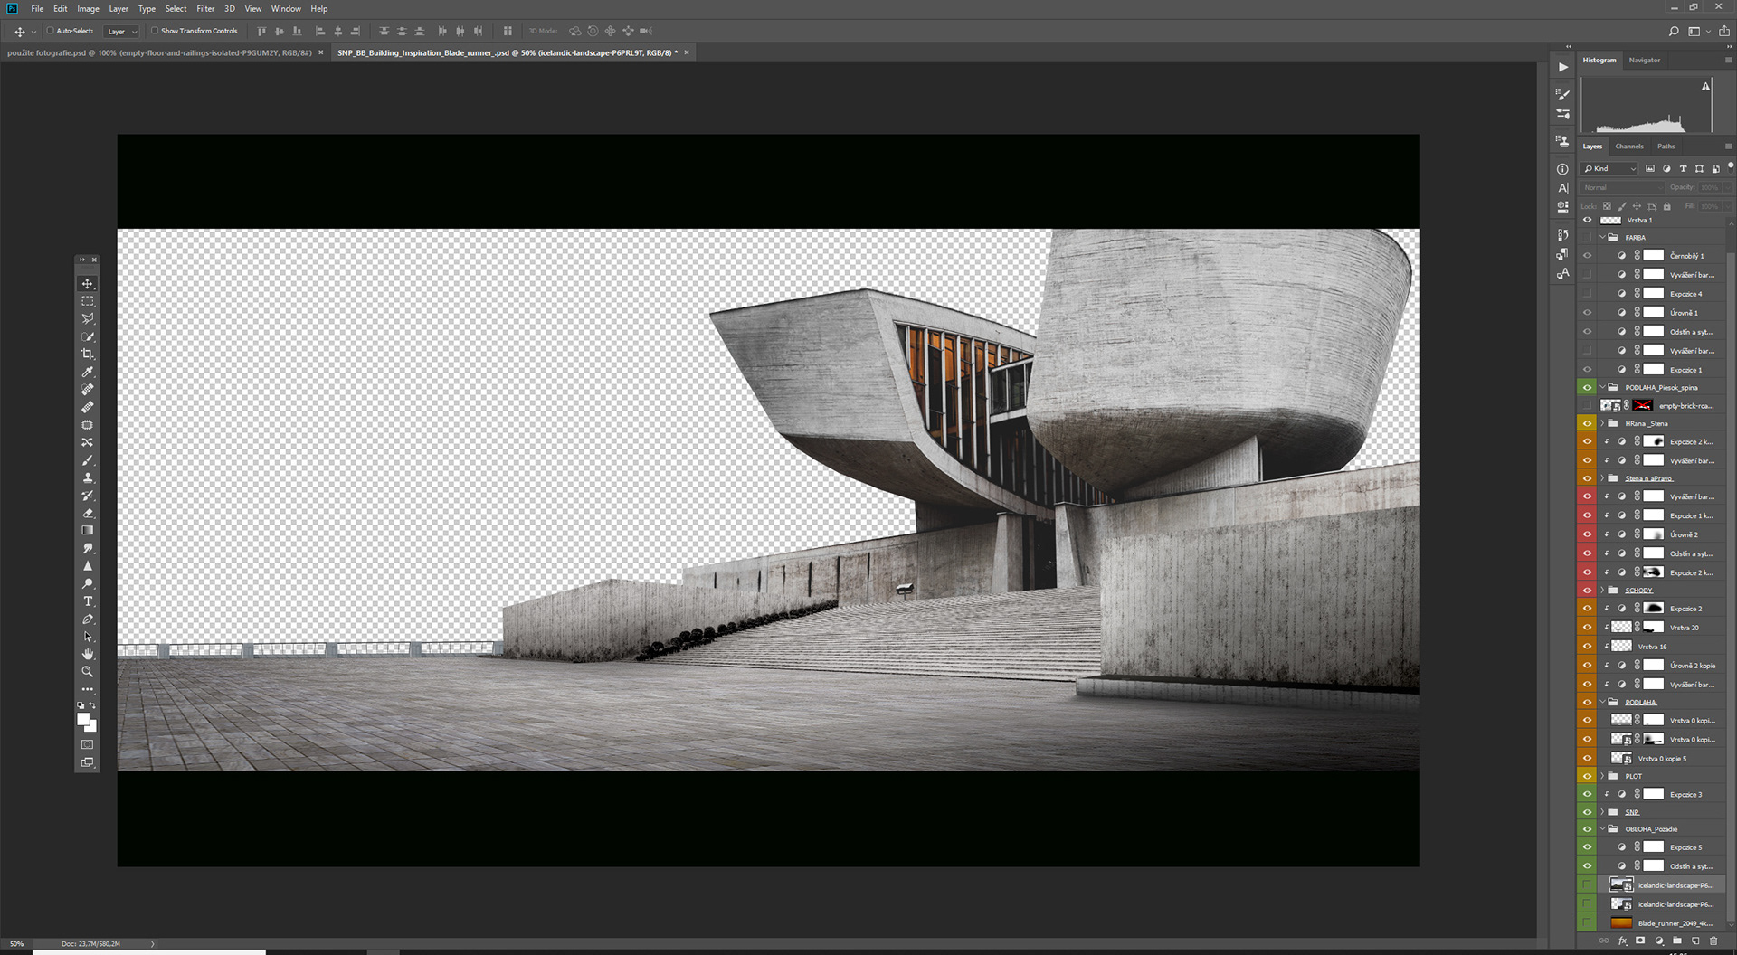This screenshot has height=955, width=1737.
Task: Select the Zoom tool
Action: tap(88, 672)
